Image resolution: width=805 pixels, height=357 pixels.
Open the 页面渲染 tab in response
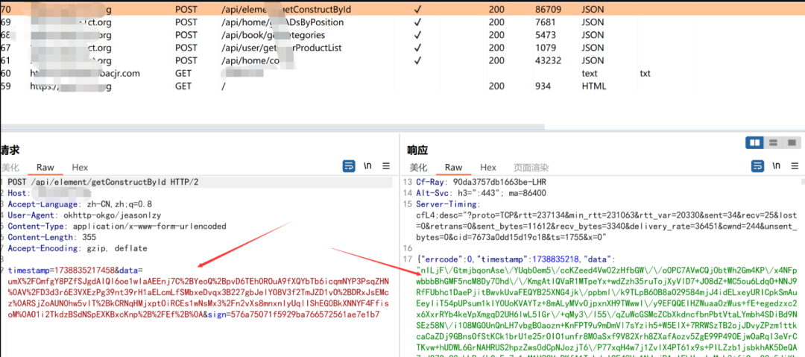pos(531,167)
